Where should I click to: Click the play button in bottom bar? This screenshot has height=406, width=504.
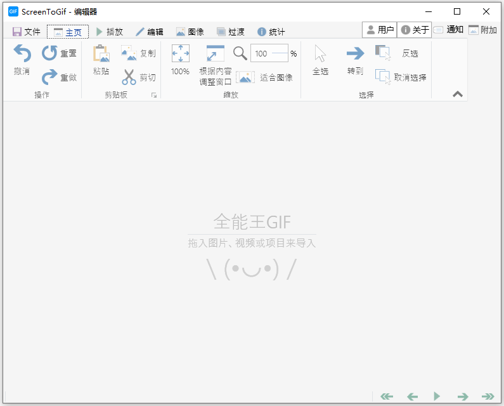(437, 396)
